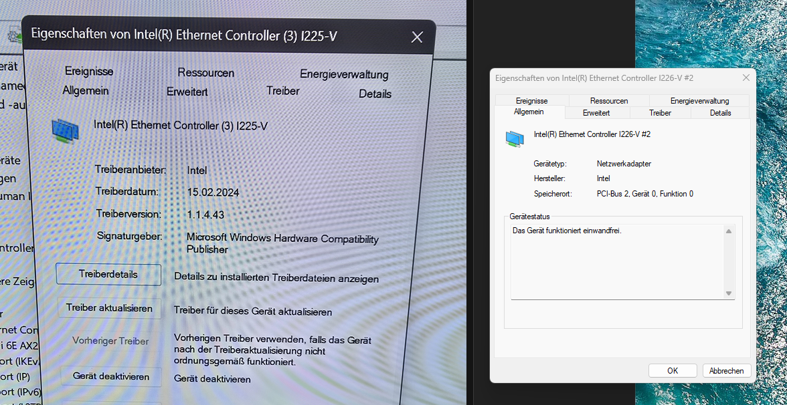
Task: Switch to Erweitert tab in I226-V window
Action: pyautogui.click(x=596, y=113)
